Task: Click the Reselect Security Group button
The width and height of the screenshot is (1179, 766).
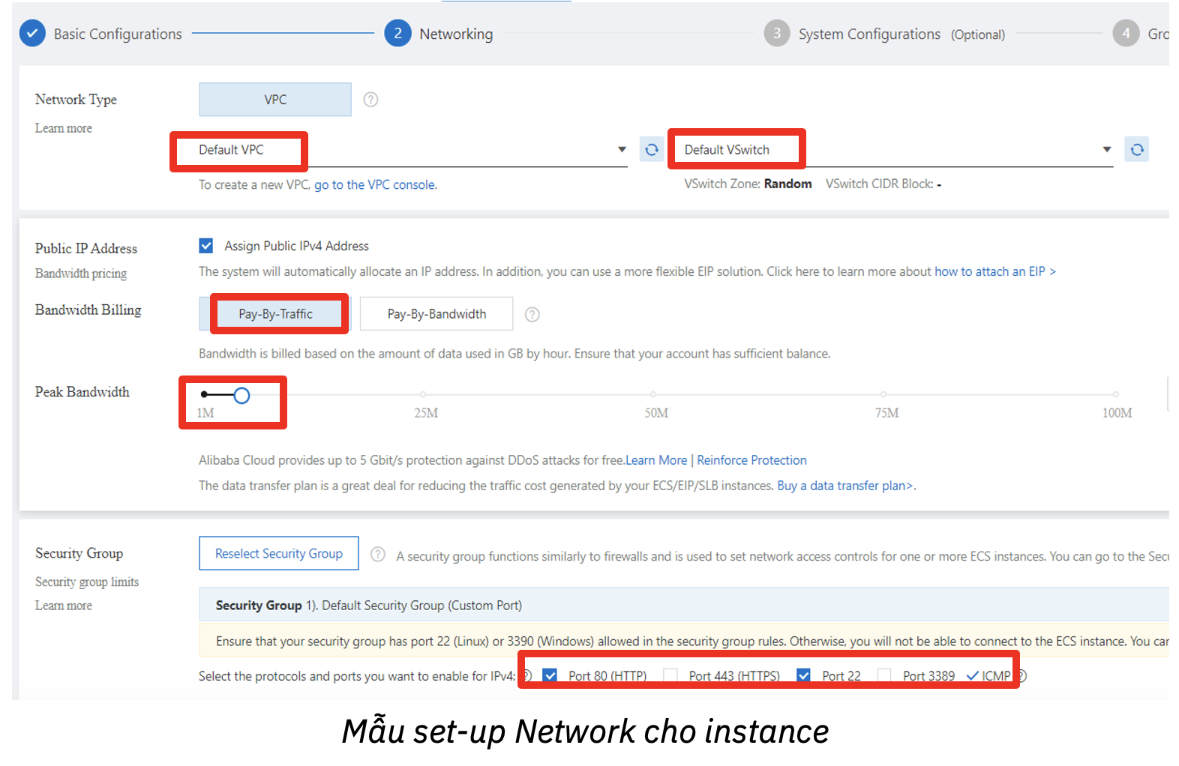Action: [278, 553]
